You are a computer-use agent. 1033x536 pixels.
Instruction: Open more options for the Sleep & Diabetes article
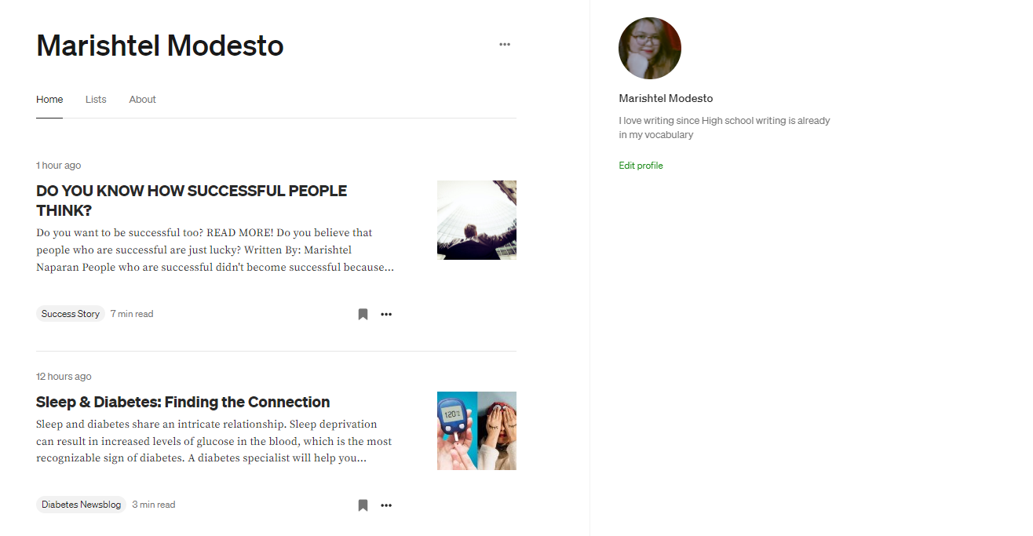click(x=386, y=505)
